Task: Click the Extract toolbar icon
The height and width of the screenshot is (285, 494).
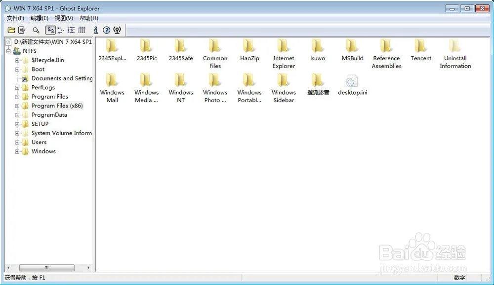Action: [x=22, y=30]
